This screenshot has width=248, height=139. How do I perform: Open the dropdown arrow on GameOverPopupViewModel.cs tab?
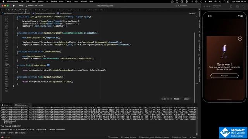coord(30,10)
